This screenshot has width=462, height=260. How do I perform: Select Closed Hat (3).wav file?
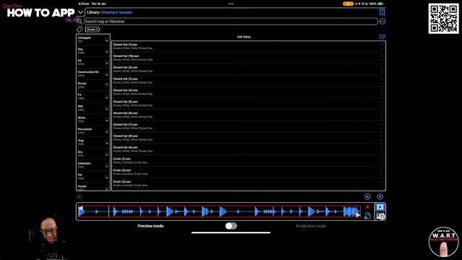[248, 80]
